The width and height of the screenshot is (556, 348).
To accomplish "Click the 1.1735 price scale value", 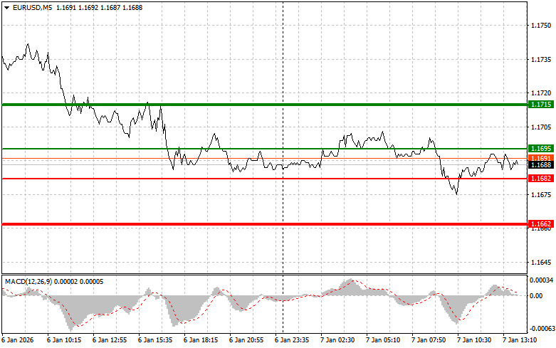I will click(x=541, y=60).
